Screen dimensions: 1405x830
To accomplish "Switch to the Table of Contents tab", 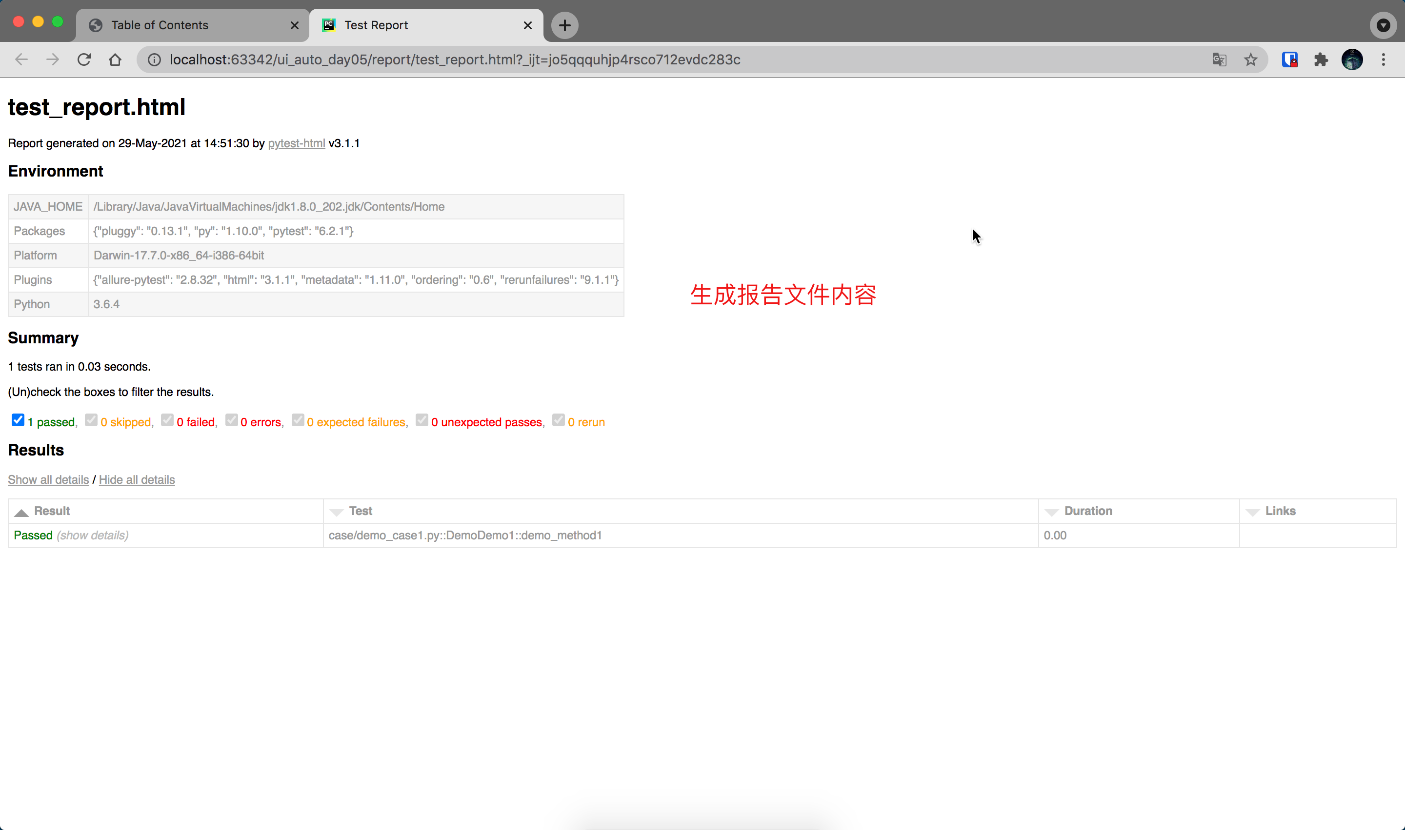I will [x=160, y=25].
